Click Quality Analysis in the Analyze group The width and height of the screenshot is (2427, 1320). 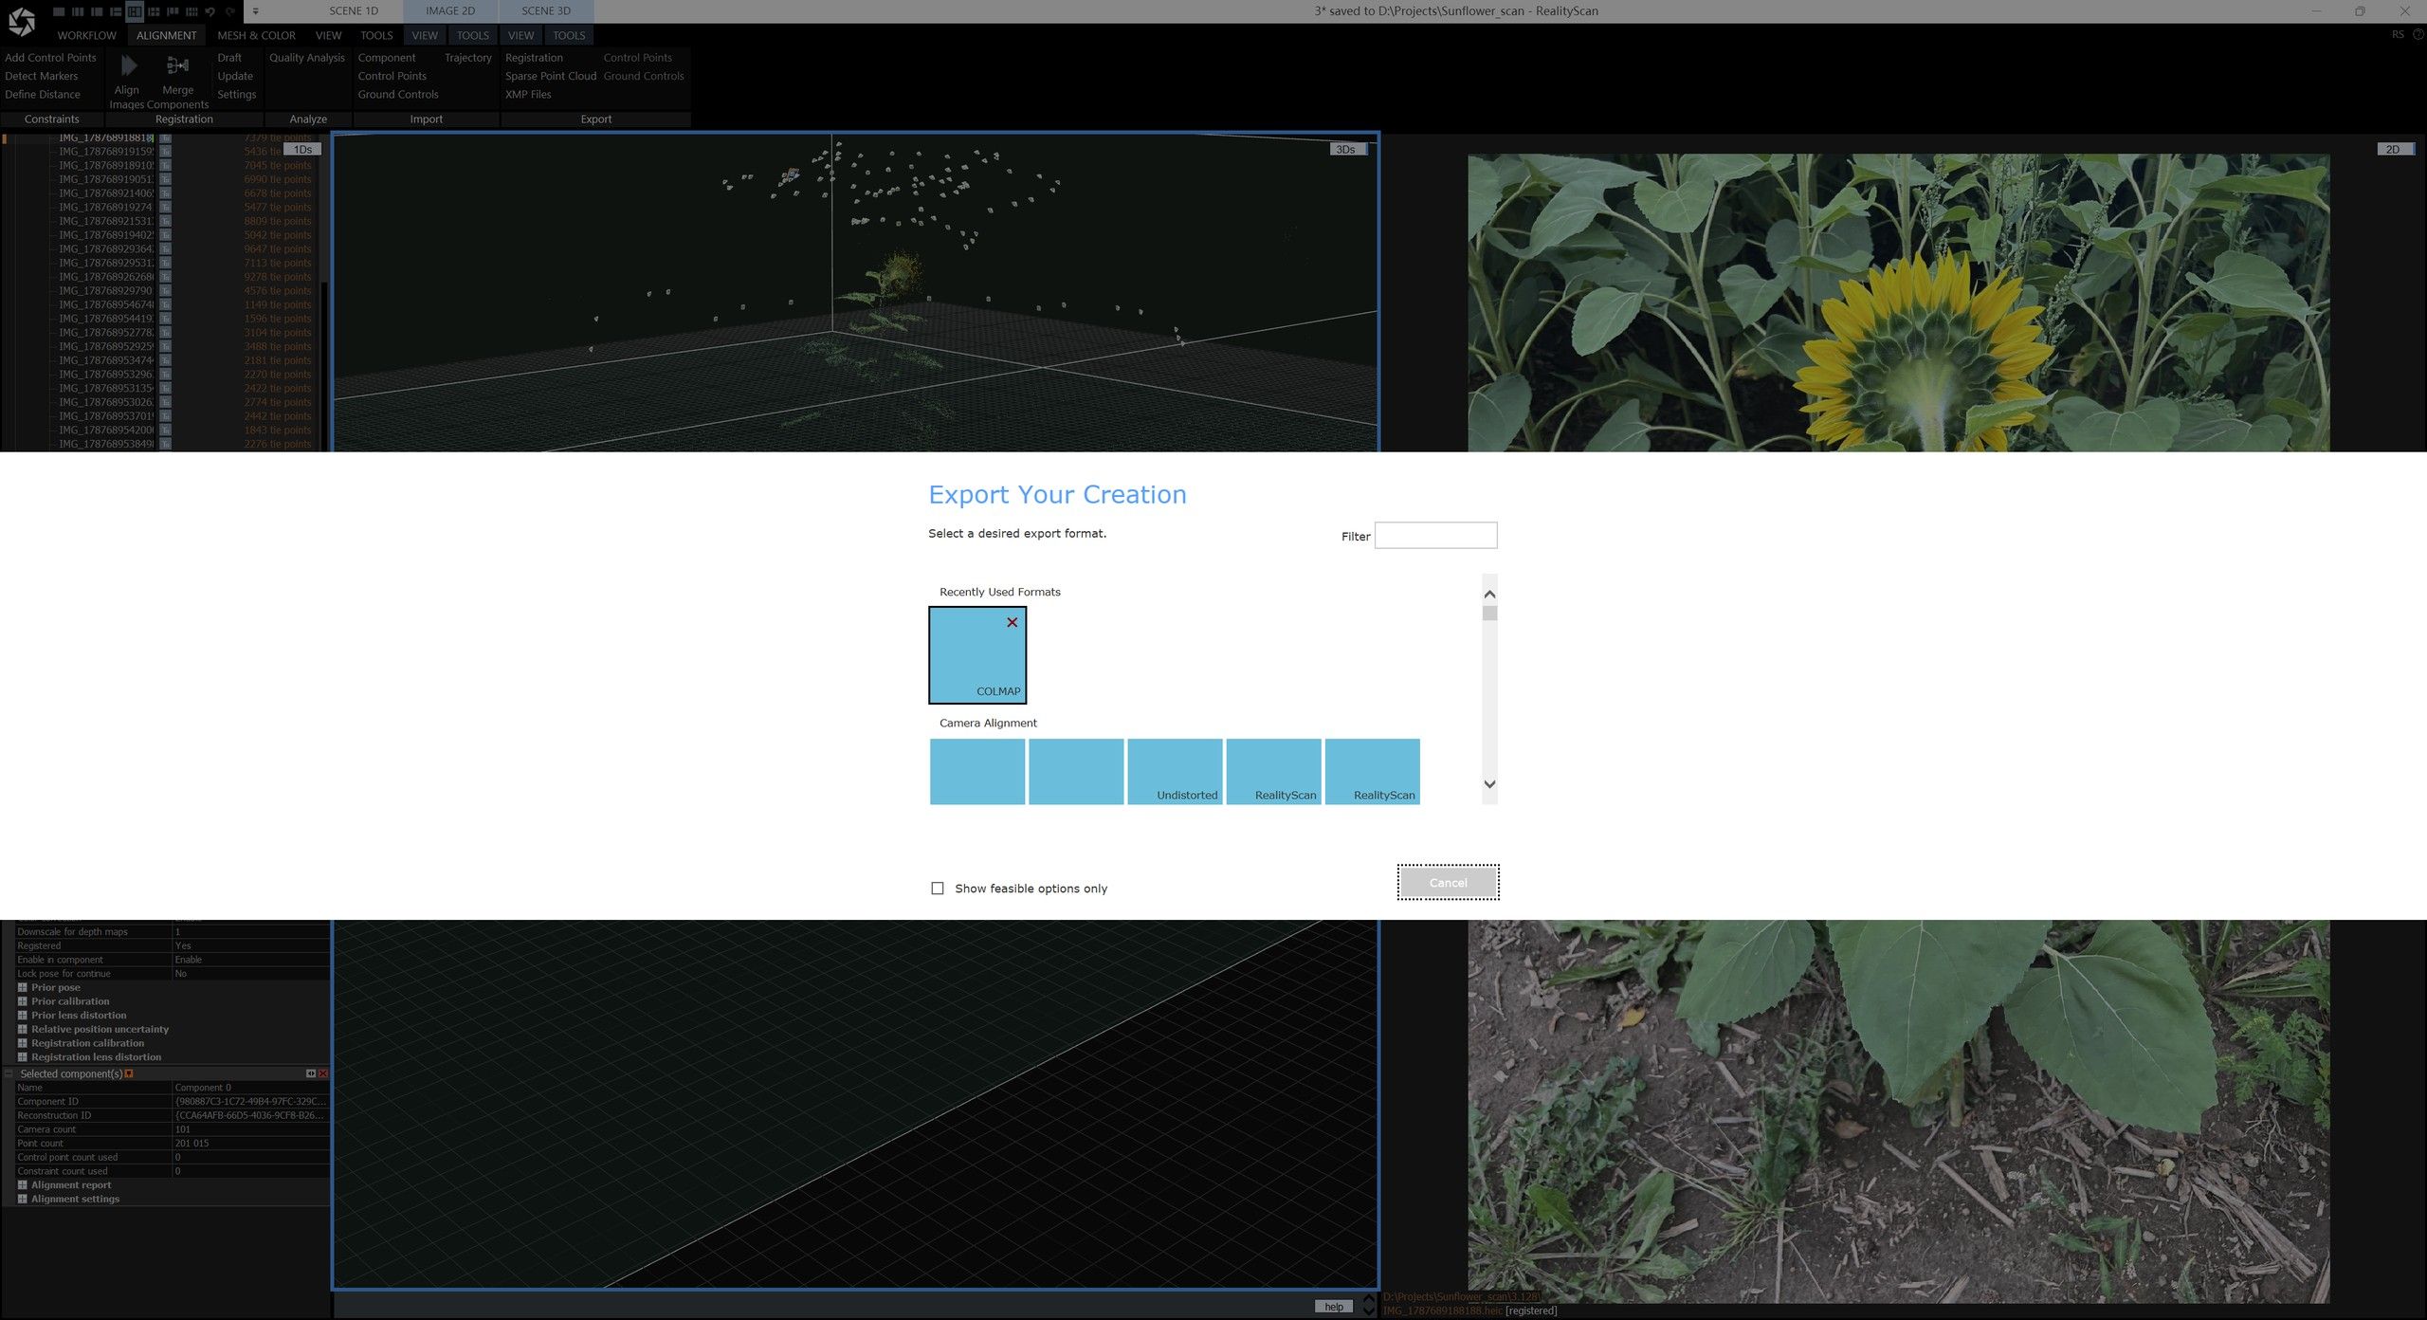307,58
